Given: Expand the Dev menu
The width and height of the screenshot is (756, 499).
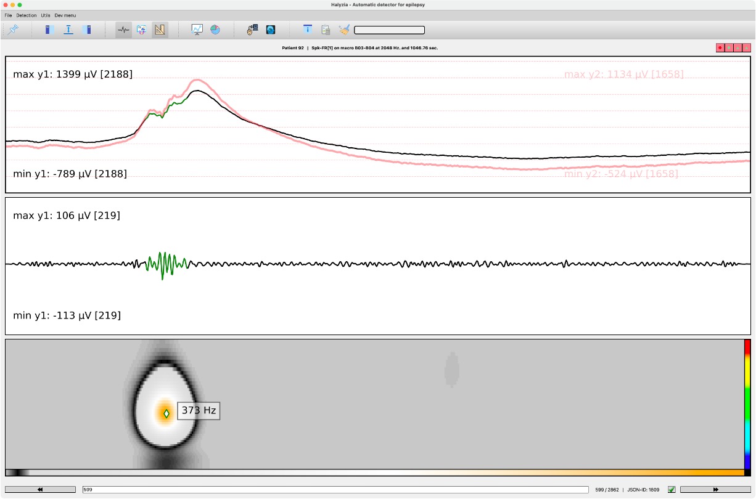Looking at the screenshot, I should 65,15.
